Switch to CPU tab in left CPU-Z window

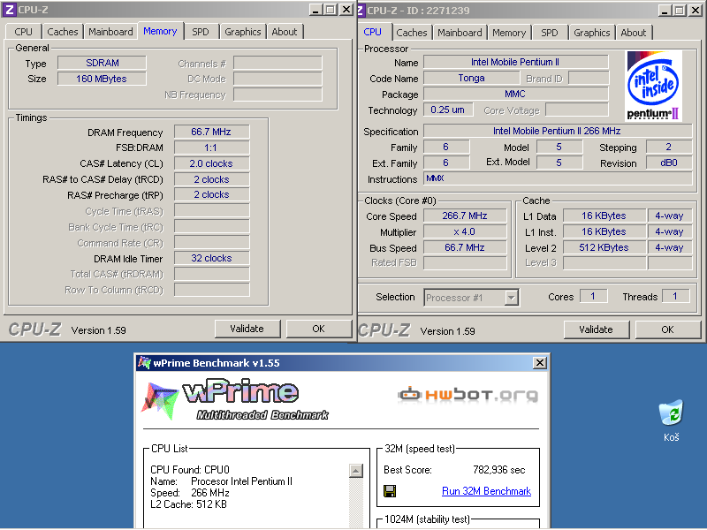(x=24, y=32)
